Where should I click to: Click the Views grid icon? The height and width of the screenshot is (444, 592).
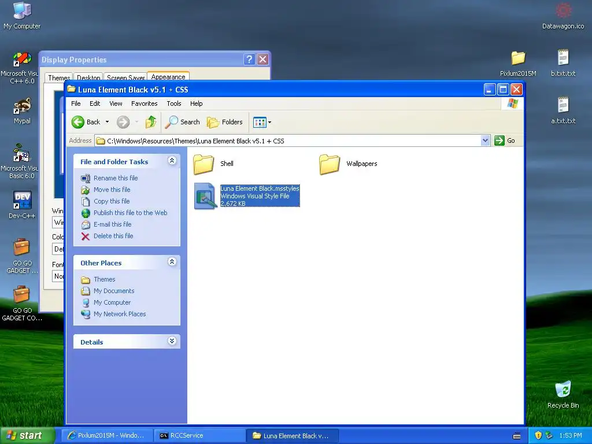(x=260, y=122)
